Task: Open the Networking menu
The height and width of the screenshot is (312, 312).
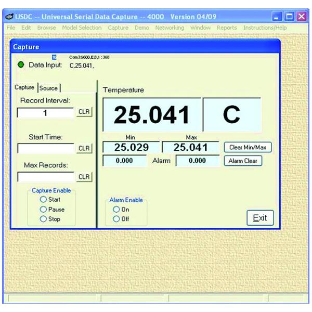Action: tap(170, 28)
